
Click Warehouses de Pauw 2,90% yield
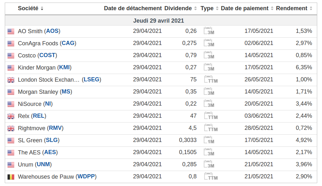(304, 176)
